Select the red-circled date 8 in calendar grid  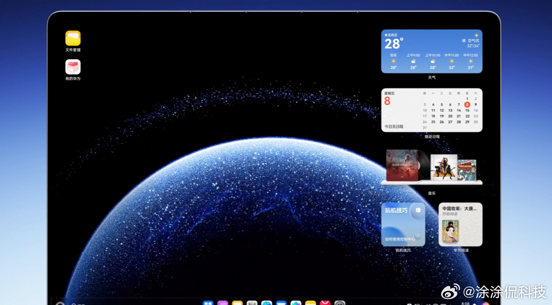(x=467, y=104)
